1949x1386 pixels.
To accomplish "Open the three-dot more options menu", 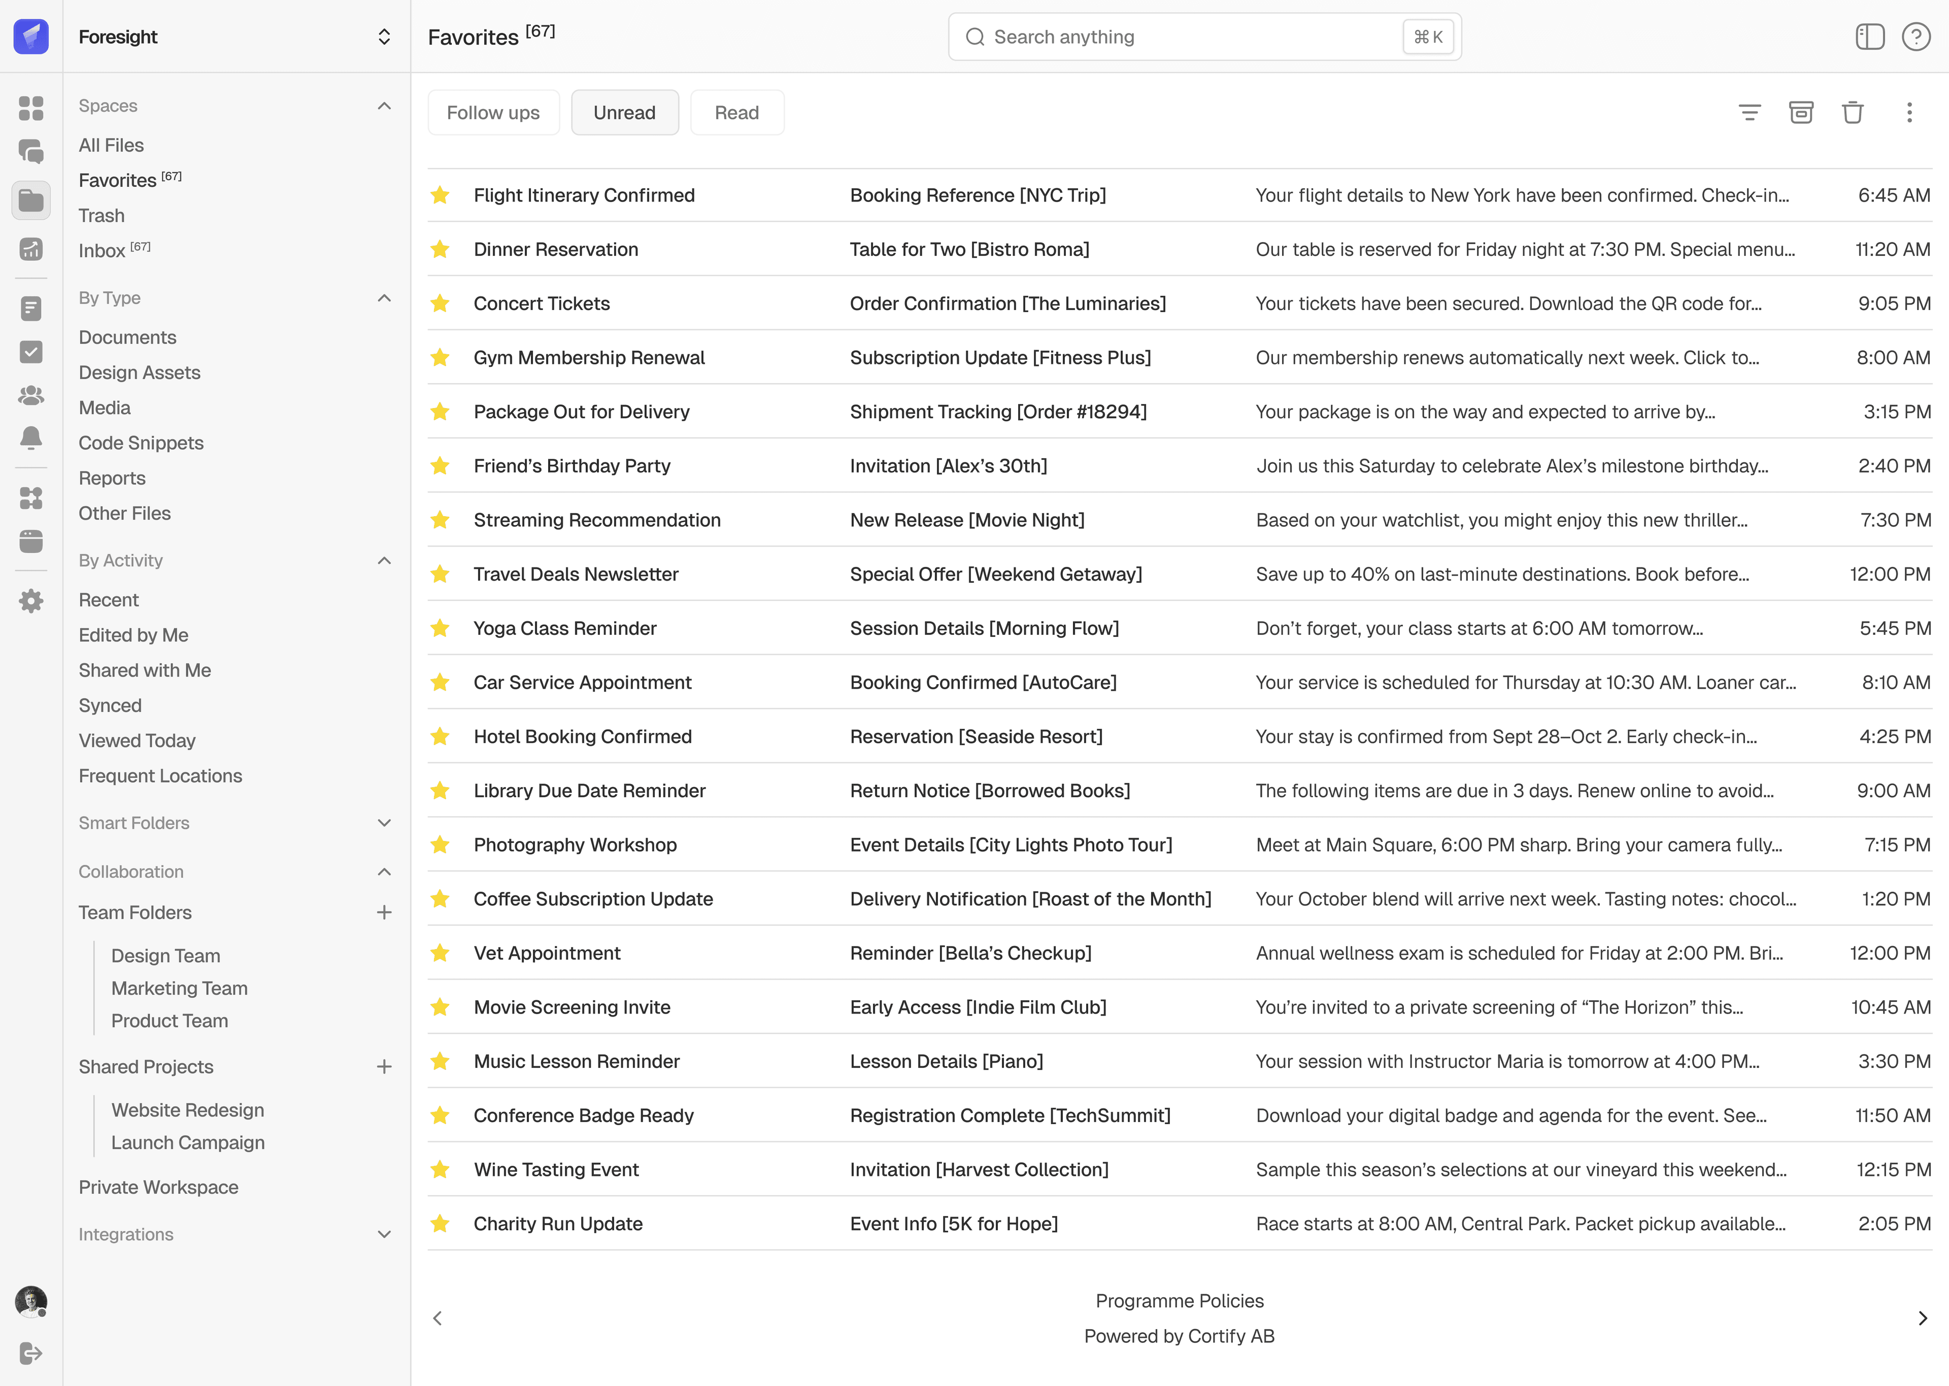I will (x=1909, y=113).
